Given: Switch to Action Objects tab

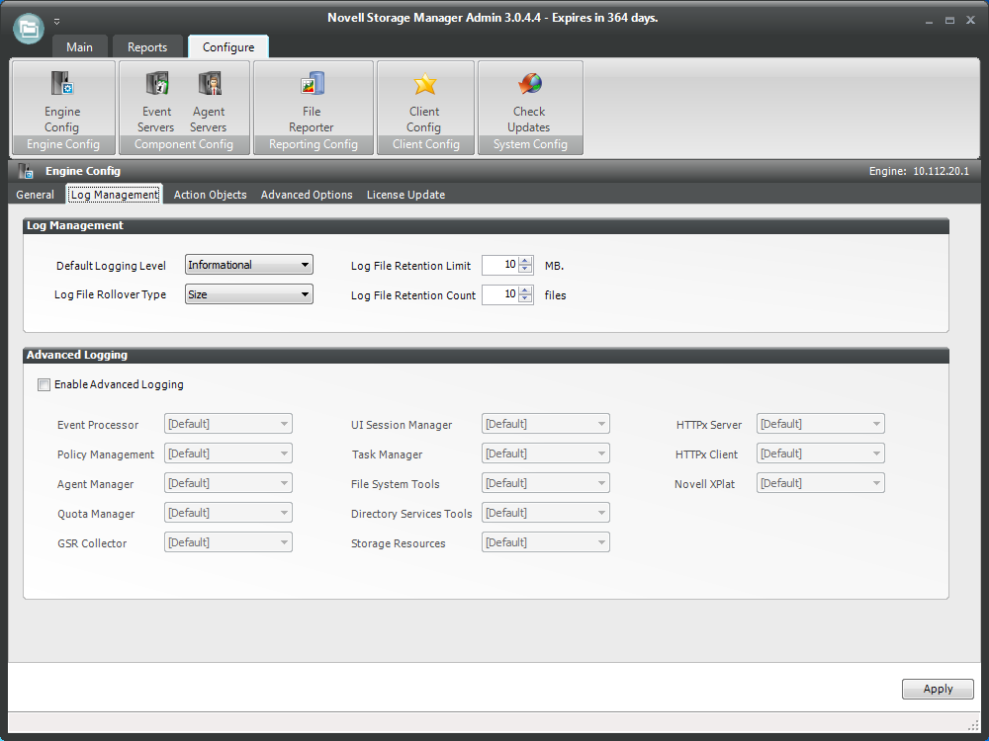Looking at the screenshot, I should (x=210, y=195).
